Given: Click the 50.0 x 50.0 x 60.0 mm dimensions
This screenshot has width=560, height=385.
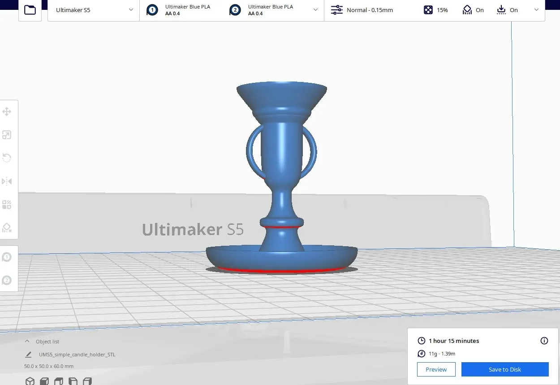Looking at the screenshot, I should point(49,366).
